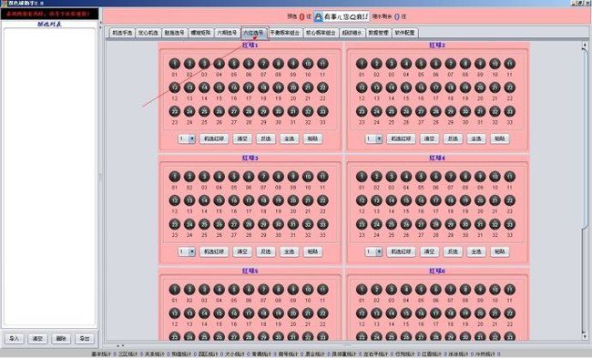Click 删除 below the selection list
The width and height of the screenshot is (592, 358).
coord(61,338)
